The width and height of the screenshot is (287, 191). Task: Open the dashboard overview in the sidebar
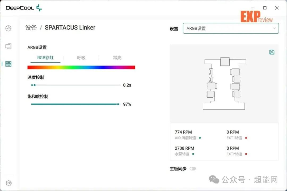coord(8,28)
